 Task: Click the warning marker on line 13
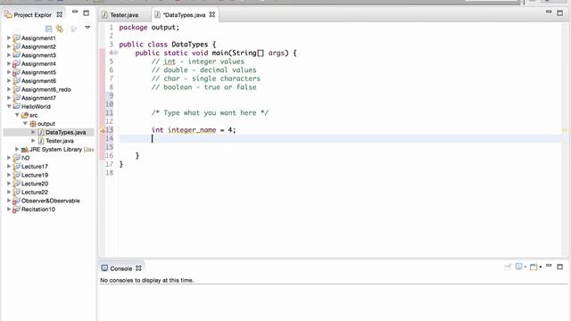coord(103,130)
